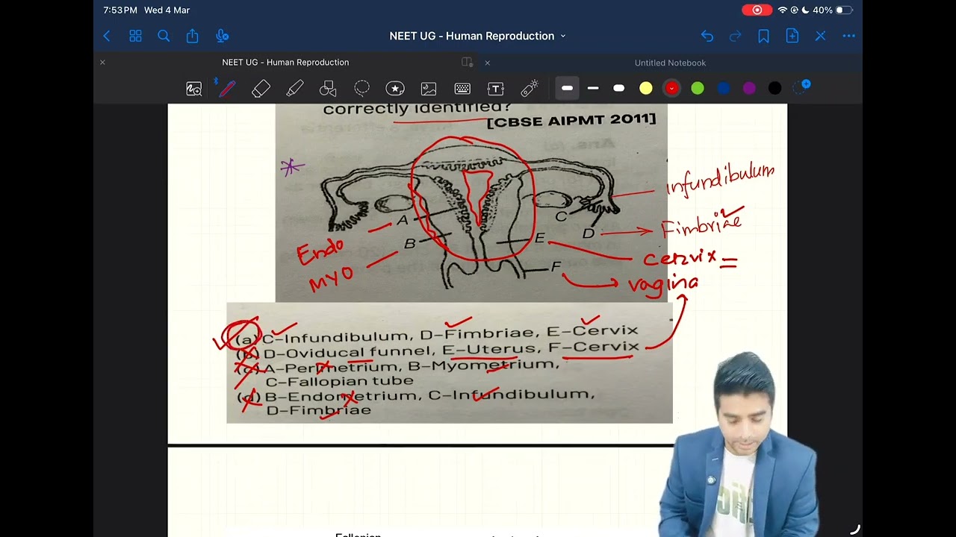Tap option A–Perimetrium, B–Myometrium line
The image size is (956, 537).
tap(412, 365)
